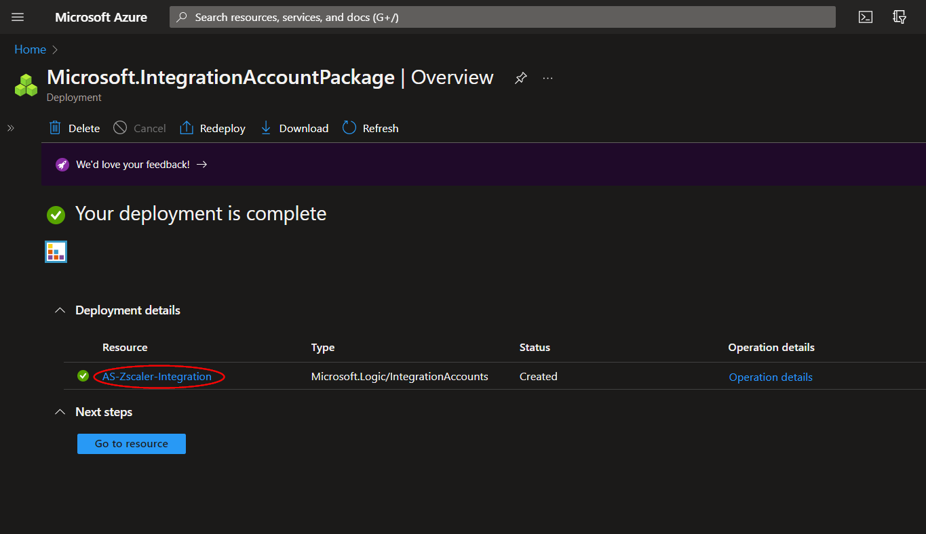
Task: Select the Microsoft.Logic/IntegrationAccounts type cell
Action: pyautogui.click(x=400, y=377)
